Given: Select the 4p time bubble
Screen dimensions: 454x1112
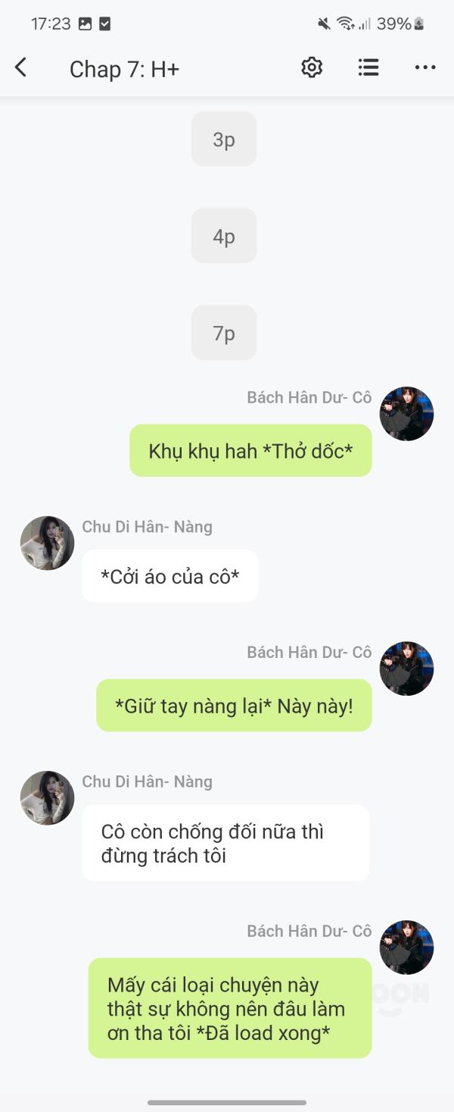Looking at the screenshot, I should (x=224, y=236).
